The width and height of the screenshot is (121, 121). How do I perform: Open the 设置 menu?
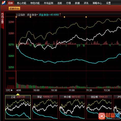pyautogui.click(x=108, y=3)
